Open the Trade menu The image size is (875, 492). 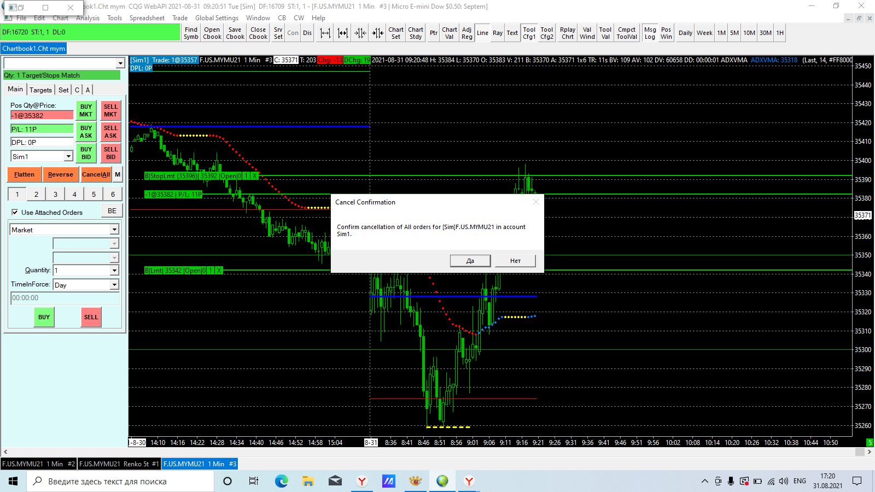click(180, 18)
